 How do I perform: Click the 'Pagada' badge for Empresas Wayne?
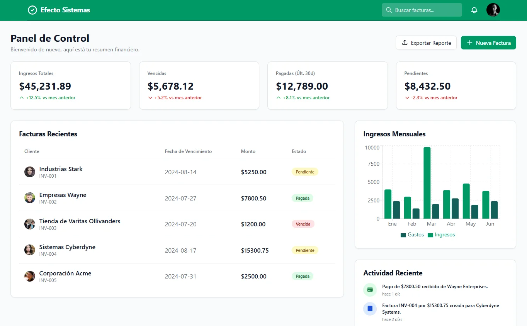(x=302, y=198)
